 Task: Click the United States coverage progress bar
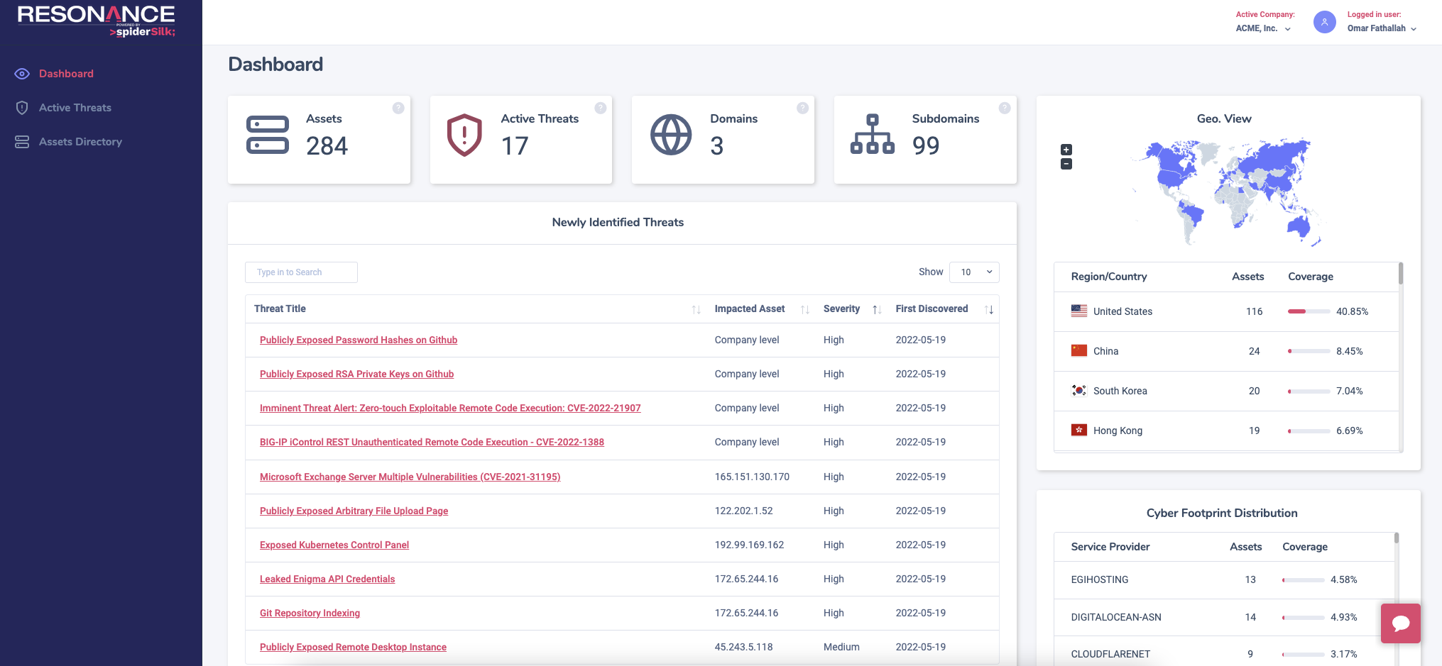tap(1309, 311)
